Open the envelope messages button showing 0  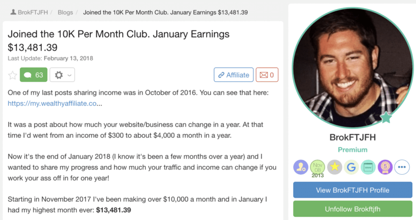267,75
